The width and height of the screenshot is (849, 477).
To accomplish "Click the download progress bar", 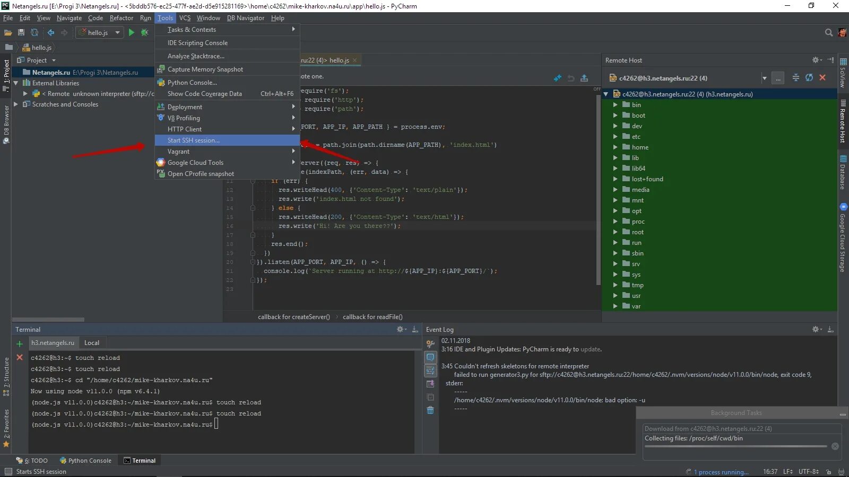I will coord(735,446).
